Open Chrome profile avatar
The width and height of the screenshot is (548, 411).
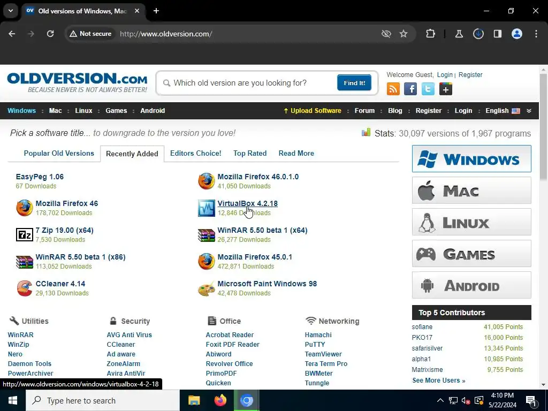517,34
